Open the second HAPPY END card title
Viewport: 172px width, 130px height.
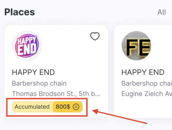(x=143, y=72)
